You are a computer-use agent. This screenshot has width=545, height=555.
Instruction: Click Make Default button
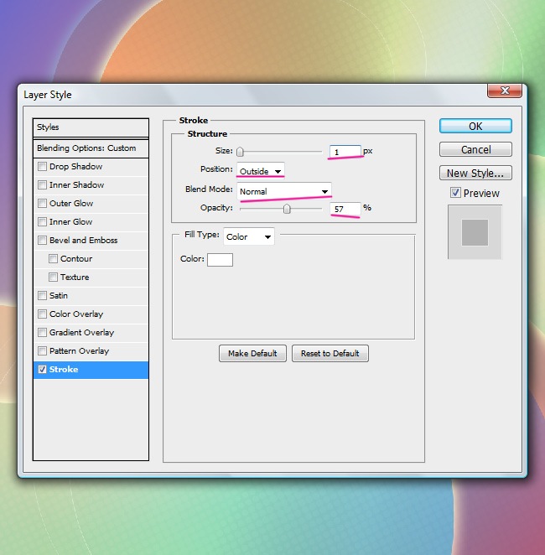coord(252,354)
